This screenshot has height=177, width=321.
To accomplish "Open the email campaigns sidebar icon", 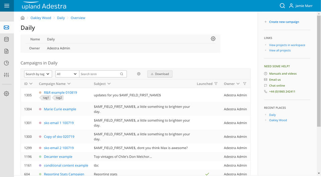I will pyautogui.click(x=6, y=27).
